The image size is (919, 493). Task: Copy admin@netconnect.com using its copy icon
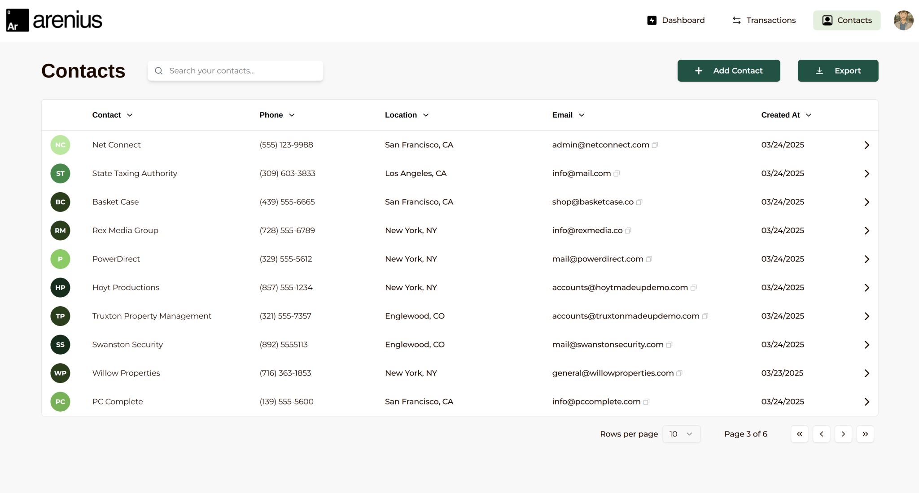pyautogui.click(x=656, y=145)
